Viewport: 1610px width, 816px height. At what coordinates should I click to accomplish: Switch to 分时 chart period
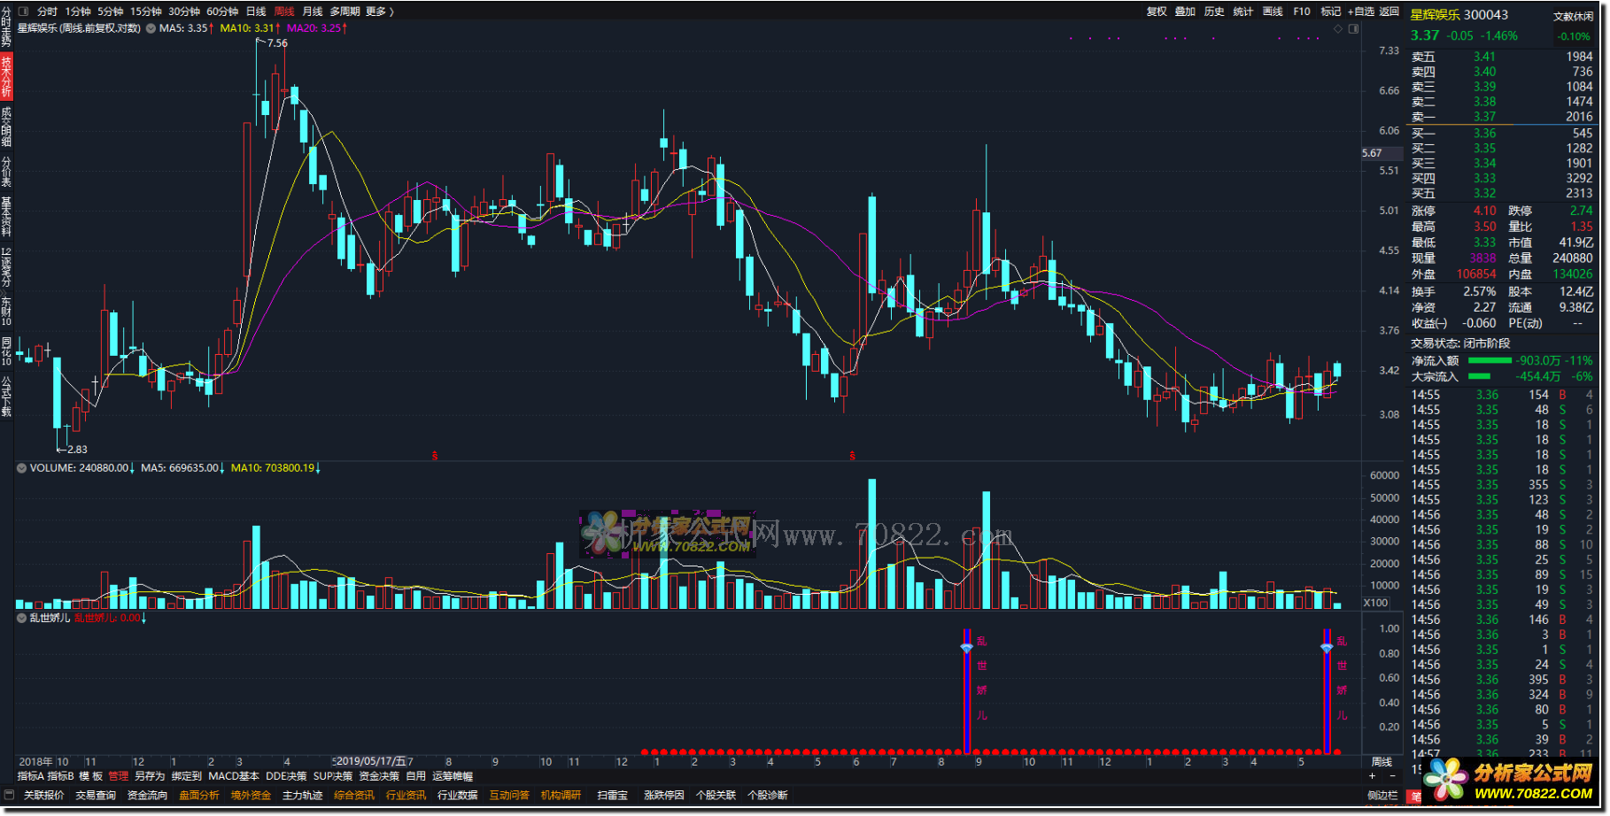[x=47, y=12]
